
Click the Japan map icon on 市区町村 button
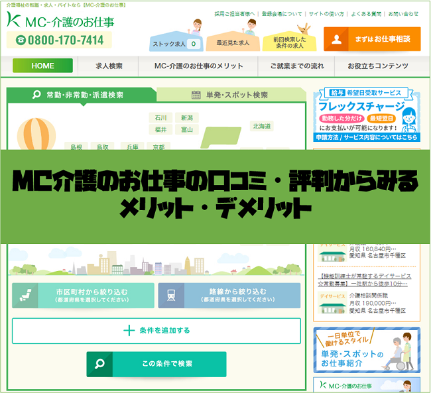25,296
